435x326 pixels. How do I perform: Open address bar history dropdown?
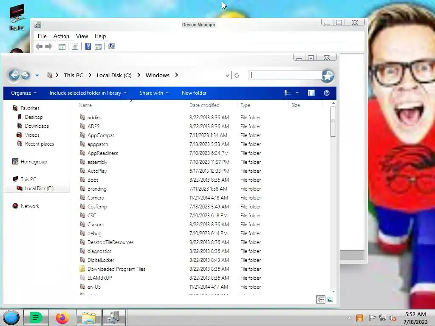227,76
